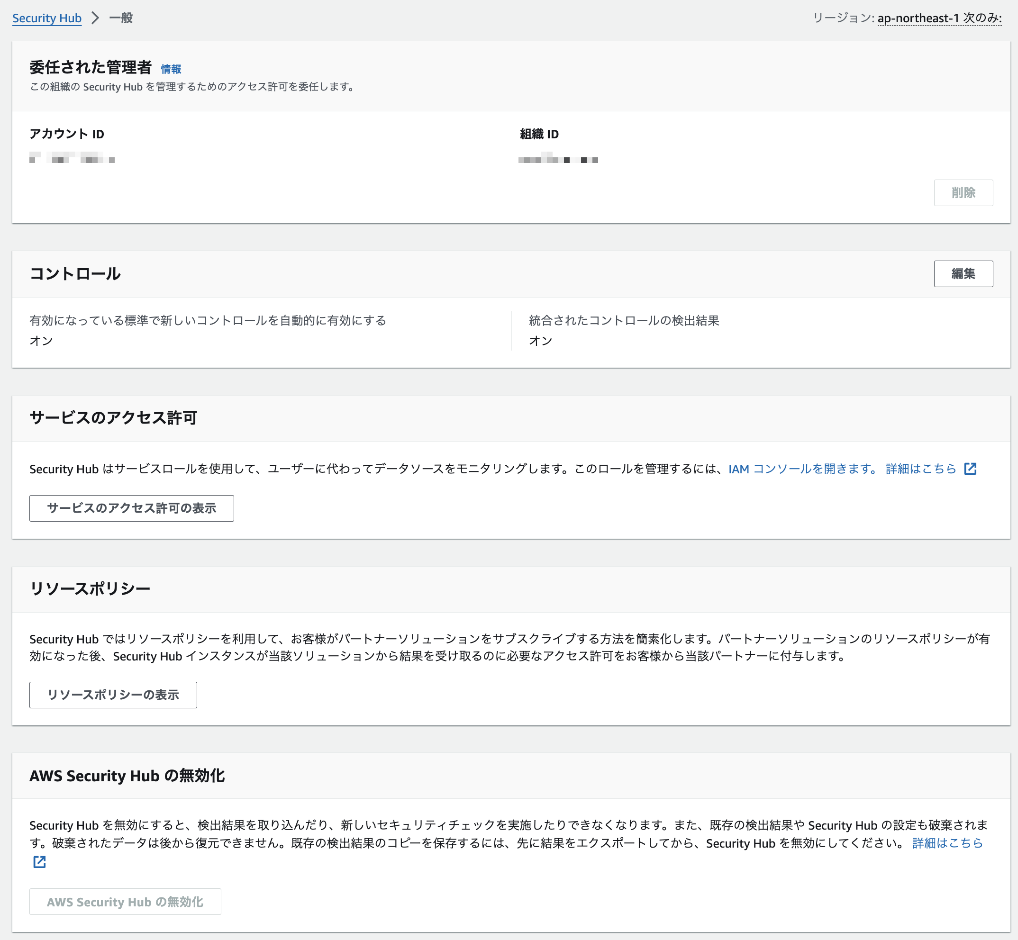Click the 委任された管理者 heading
Viewport: 1018px width, 940px height.
click(91, 67)
